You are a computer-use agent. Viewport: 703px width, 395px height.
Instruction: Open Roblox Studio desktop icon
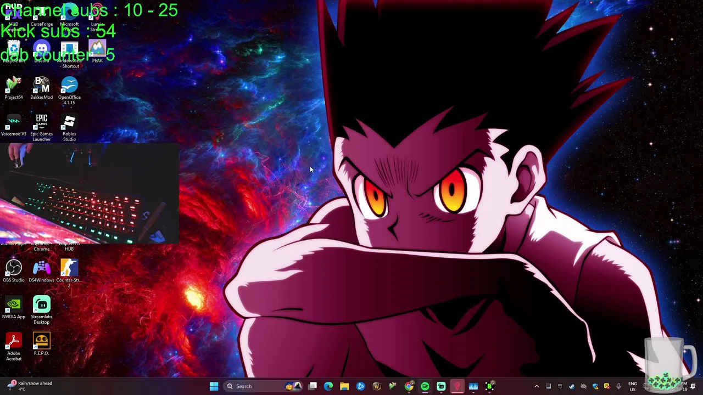pyautogui.click(x=69, y=127)
